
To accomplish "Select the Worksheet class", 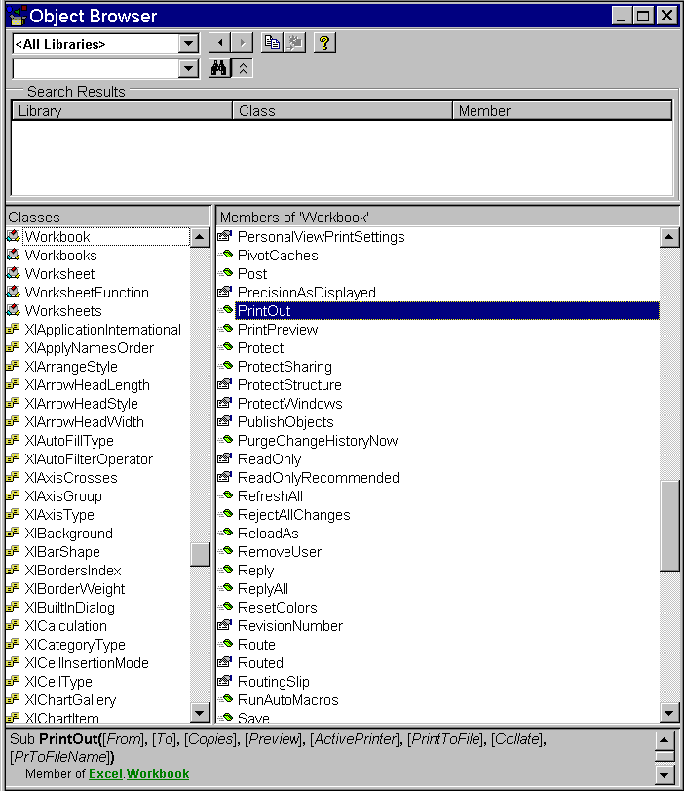I will click(x=59, y=274).
